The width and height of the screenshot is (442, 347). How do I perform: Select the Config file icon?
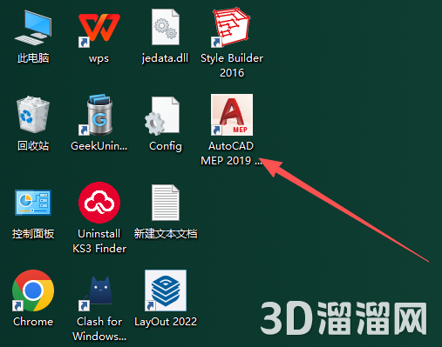162,116
